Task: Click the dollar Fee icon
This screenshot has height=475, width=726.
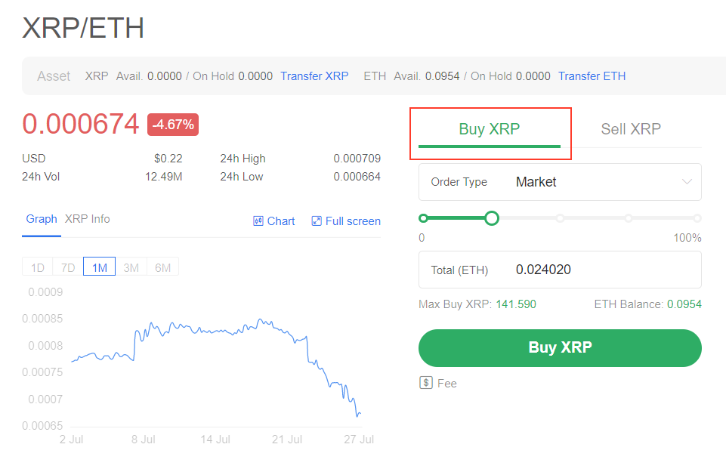Action: coord(426,383)
